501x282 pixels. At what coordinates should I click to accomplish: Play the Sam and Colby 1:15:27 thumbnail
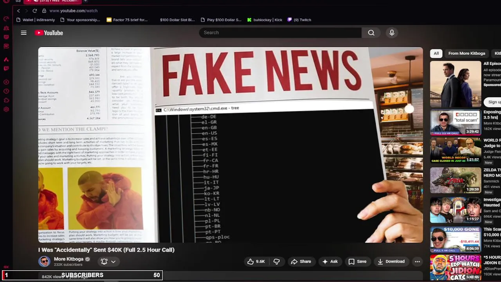(x=456, y=210)
